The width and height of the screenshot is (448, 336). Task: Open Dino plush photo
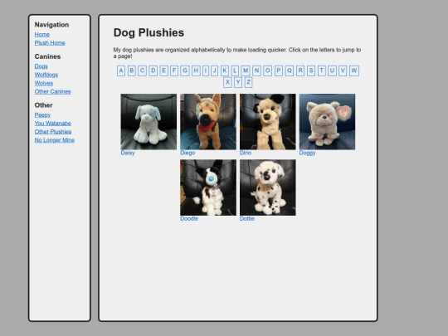tap(268, 122)
